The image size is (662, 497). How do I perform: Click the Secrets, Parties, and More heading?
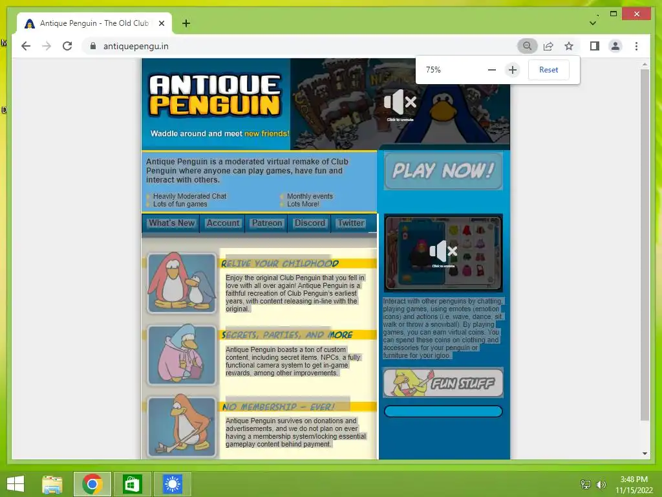pos(287,335)
